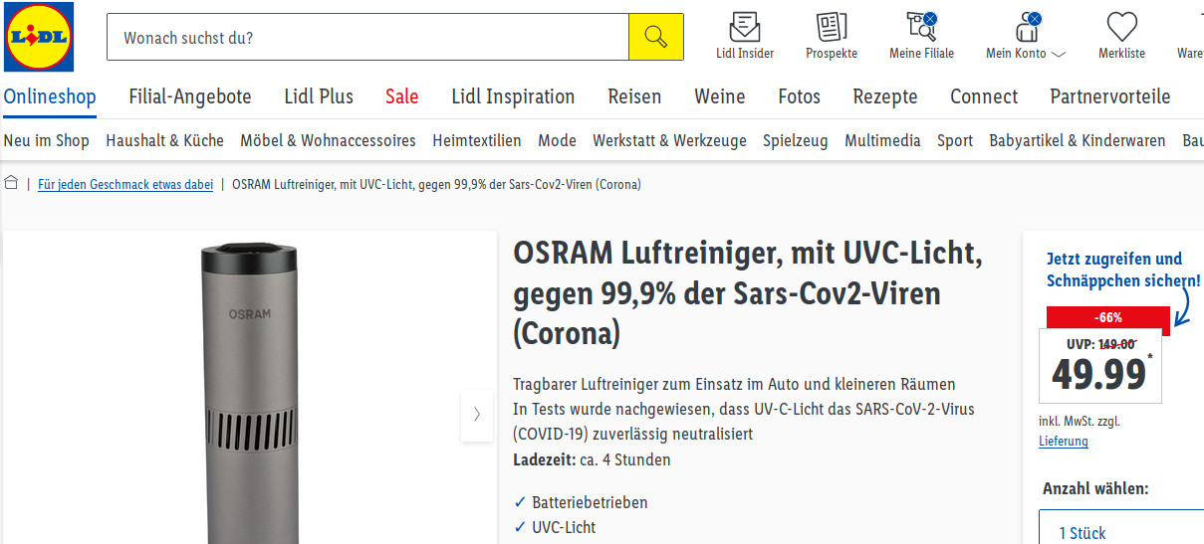Open Lidl Insider envelope icon
This screenshot has height=544, width=1204.
[745, 26]
